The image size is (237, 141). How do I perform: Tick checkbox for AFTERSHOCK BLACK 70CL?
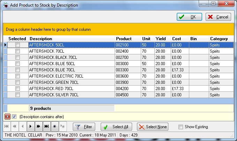tap(17, 57)
